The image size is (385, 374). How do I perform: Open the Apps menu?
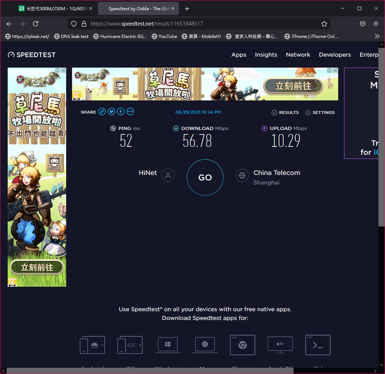click(x=238, y=54)
